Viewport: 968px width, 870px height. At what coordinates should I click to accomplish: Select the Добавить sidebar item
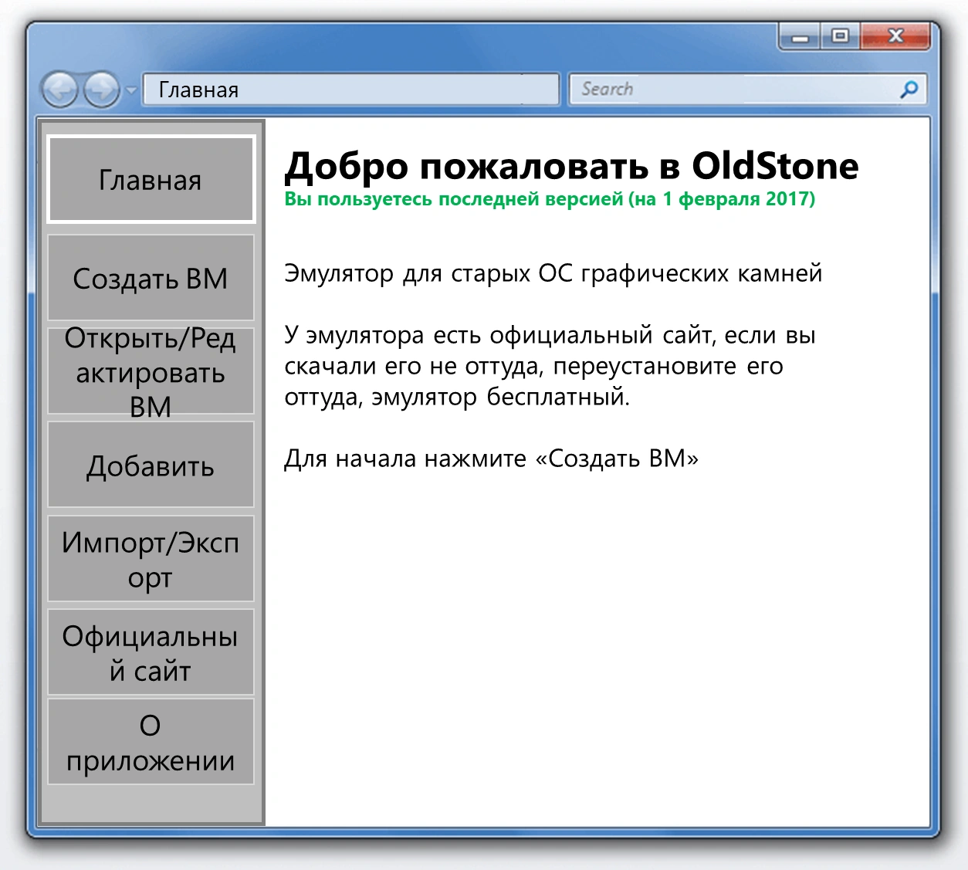click(151, 465)
